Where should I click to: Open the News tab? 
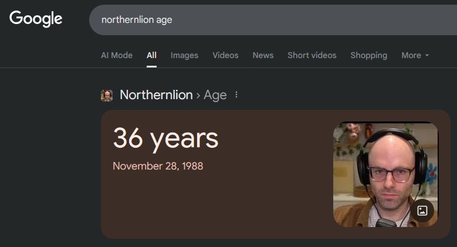pos(263,55)
